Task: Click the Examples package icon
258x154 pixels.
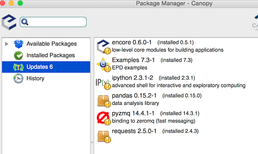Action: tap(103, 64)
